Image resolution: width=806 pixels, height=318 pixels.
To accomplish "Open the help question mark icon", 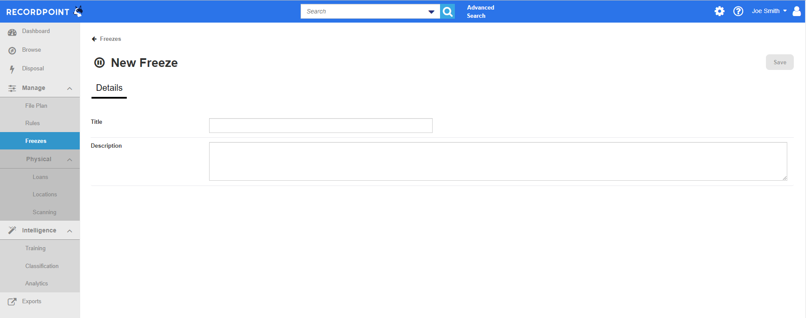I will click(738, 11).
